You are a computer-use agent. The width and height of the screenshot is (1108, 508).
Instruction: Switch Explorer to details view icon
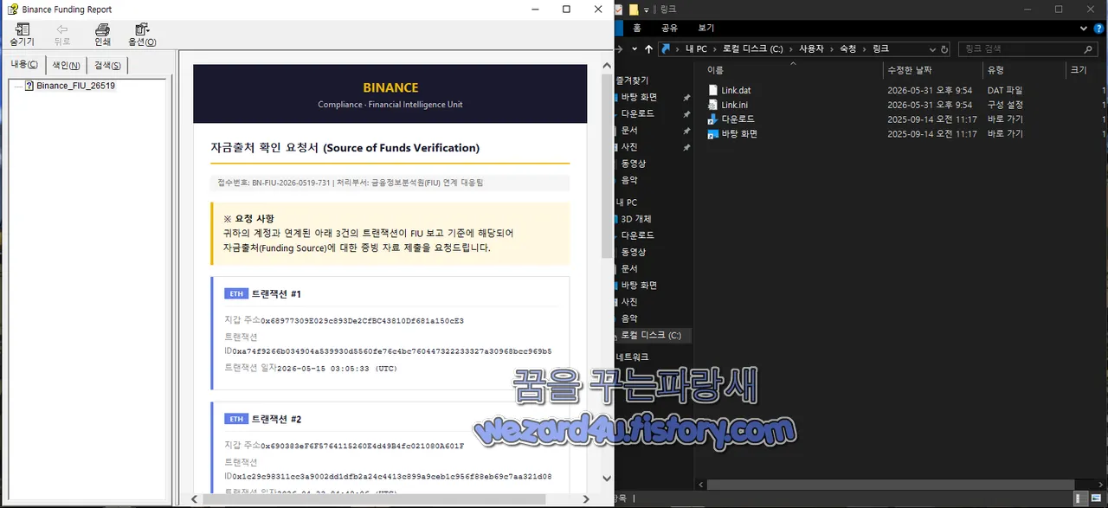coord(1082,498)
